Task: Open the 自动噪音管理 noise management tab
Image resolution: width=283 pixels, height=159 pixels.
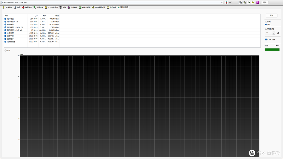Action: click(x=99, y=7)
